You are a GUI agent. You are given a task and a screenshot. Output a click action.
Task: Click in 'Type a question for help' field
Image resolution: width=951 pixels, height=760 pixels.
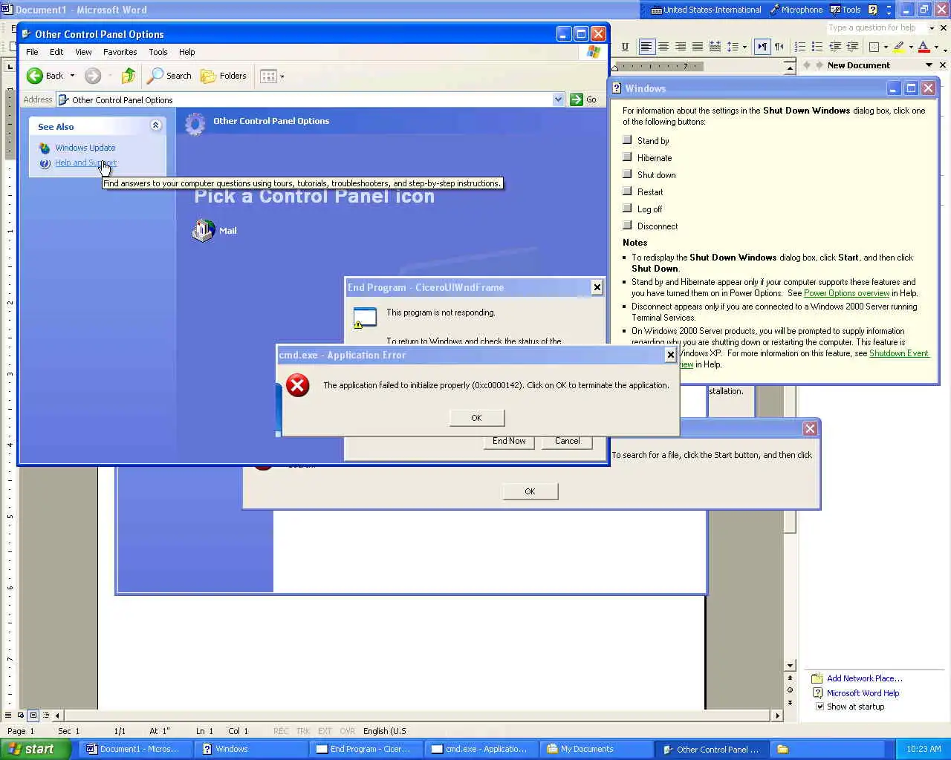876,28
